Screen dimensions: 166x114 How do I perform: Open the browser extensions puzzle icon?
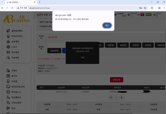(152, 8)
